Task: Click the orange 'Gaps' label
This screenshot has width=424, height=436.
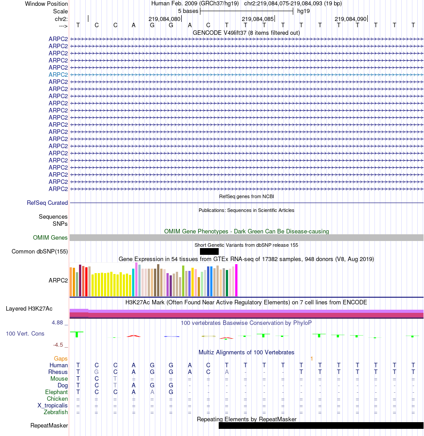Action: [x=61, y=358]
